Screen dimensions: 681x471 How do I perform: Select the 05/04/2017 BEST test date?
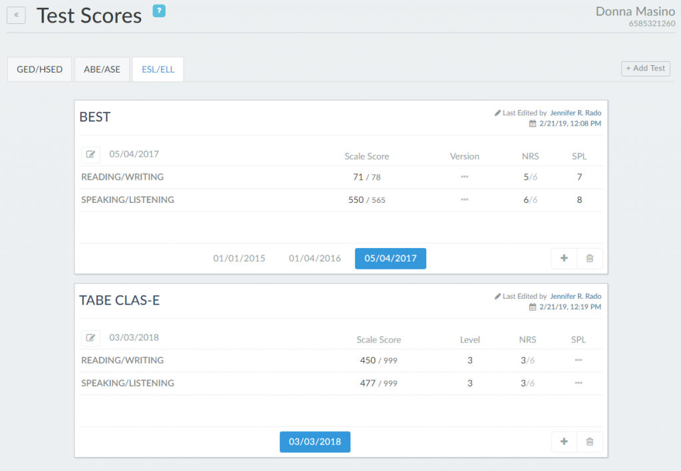coord(390,259)
